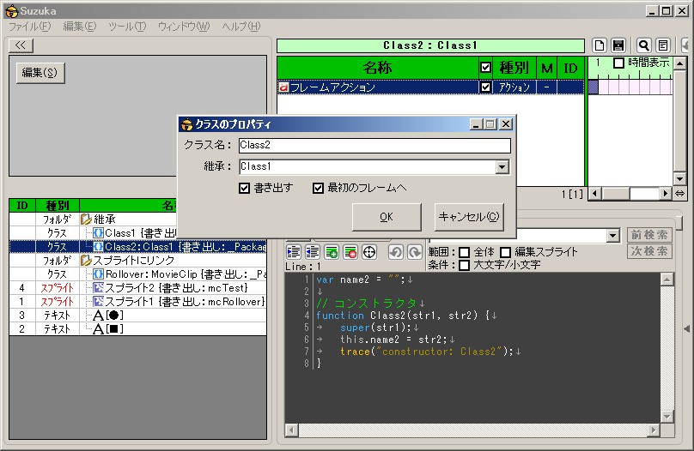Click the Class1 class icon in library list
The width and height of the screenshot is (694, 451).
98,233
